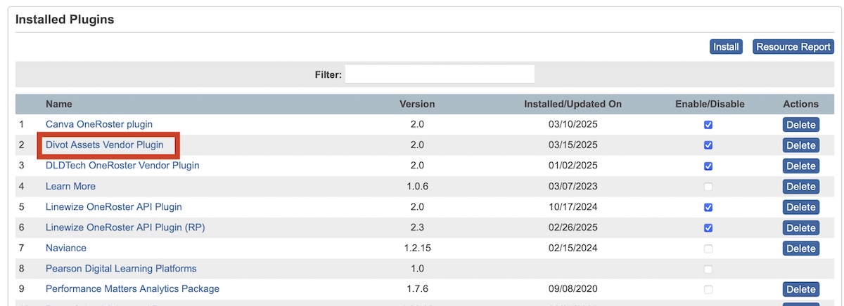Disable the Canva OneRoster plugin checkbox
Screen dimensions: 844x306
708,125
